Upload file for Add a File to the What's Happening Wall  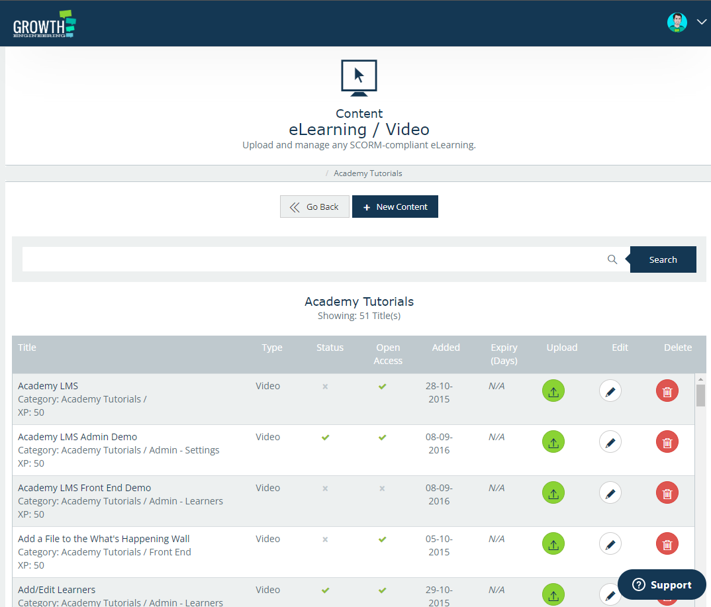pyautogui.click(x=553, y=544)
